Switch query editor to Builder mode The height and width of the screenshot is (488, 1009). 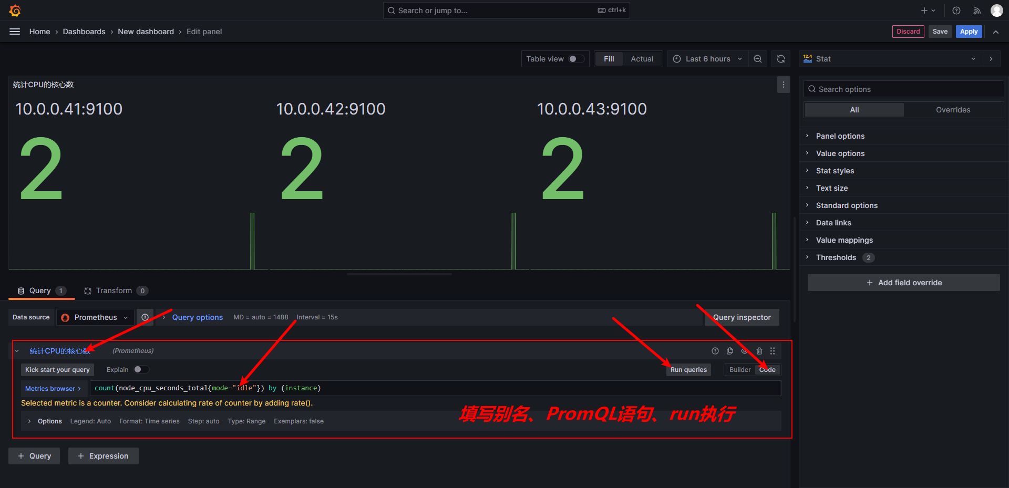point(740,370)
